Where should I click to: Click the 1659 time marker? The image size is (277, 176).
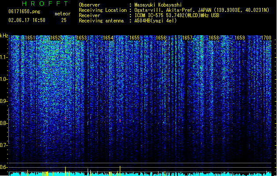(x=240, y=38)
